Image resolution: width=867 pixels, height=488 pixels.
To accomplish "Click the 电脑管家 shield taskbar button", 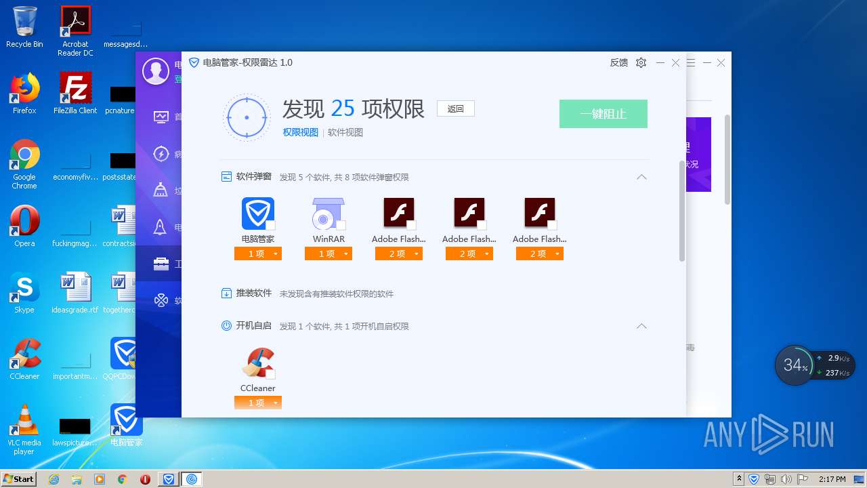I will point(169,479).
